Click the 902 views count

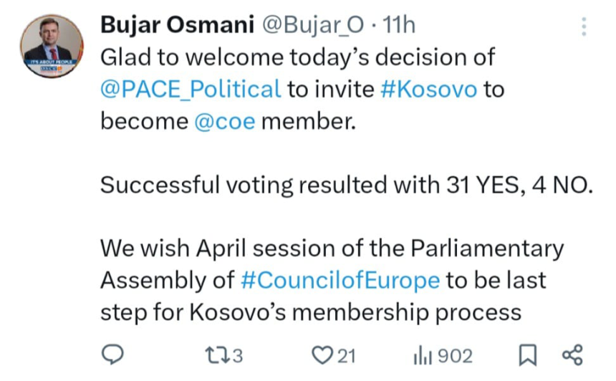click(x=454, y=355)
